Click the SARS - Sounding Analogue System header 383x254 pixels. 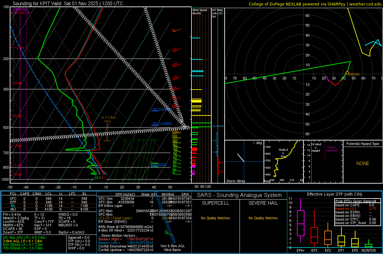click(240, 195)
